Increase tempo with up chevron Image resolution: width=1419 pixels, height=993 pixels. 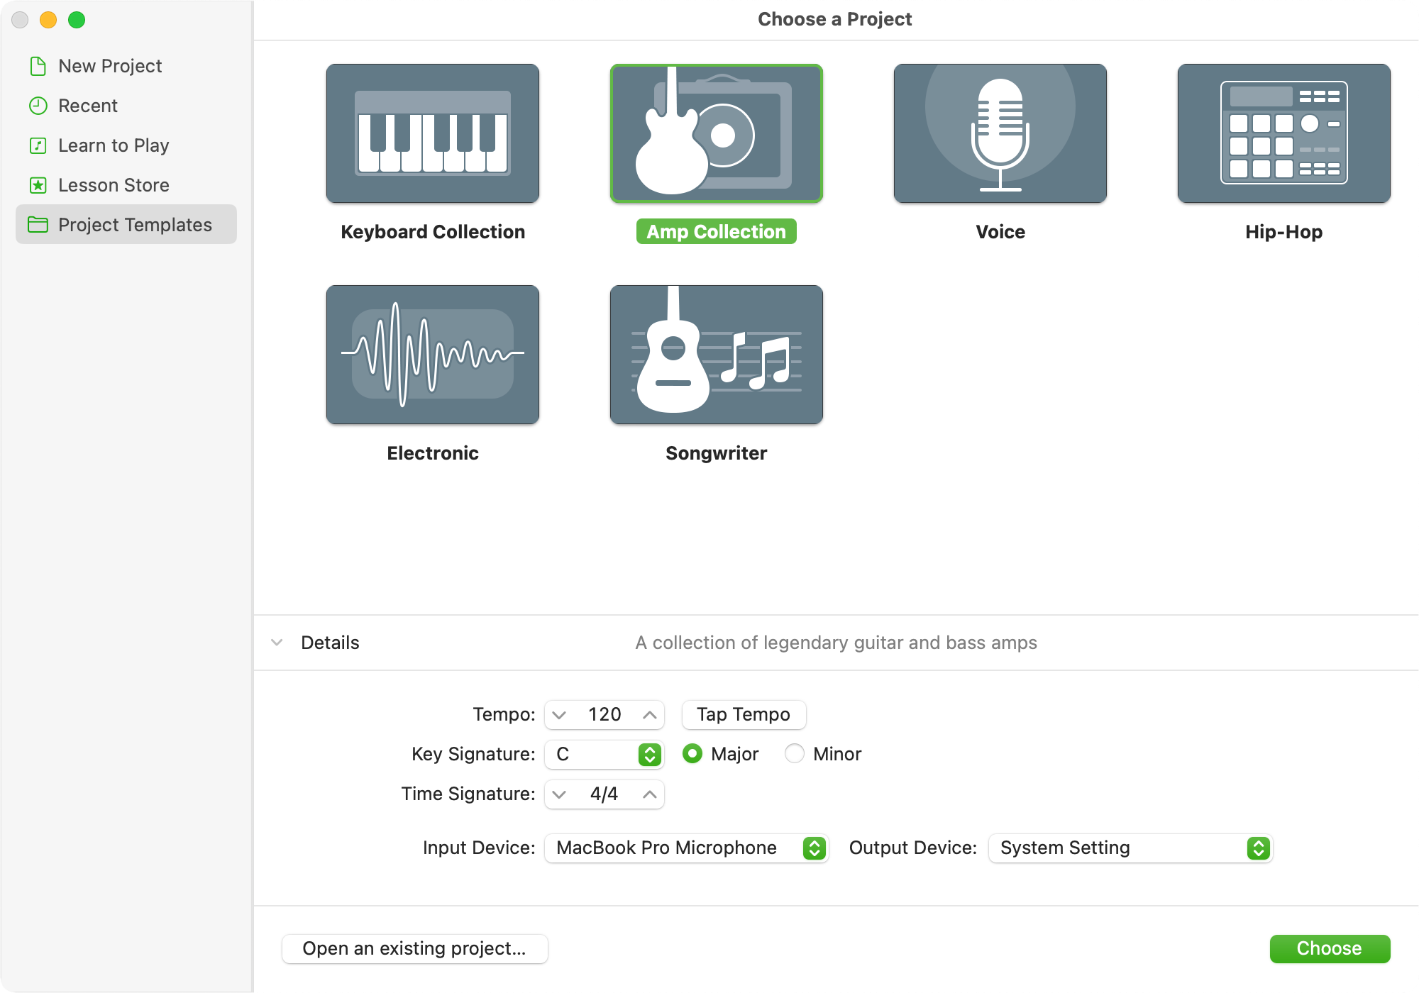pyautogui.click(x=649, y=715)
